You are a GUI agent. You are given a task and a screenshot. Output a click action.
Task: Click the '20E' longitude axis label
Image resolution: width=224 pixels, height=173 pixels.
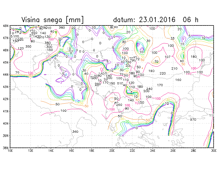[x=112, y=151]
